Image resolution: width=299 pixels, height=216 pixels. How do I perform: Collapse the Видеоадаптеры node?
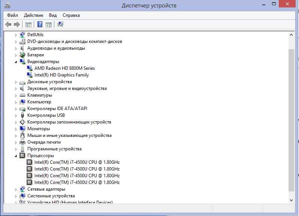(16, 62)
